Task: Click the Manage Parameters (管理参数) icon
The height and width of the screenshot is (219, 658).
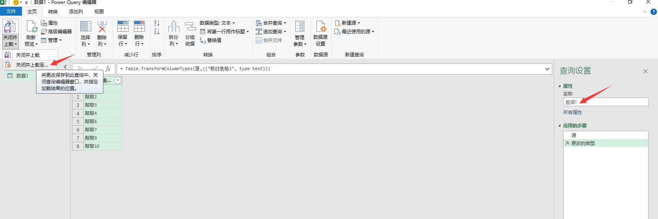Action: pyautogui.click(x=300, y=27)
